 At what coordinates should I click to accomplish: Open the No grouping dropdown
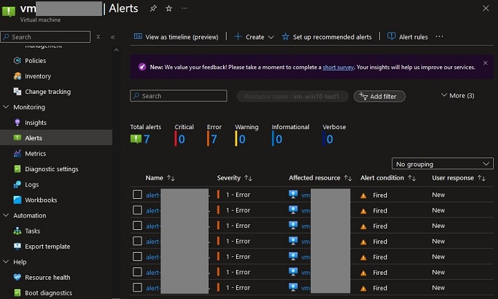tap(443, 164)
